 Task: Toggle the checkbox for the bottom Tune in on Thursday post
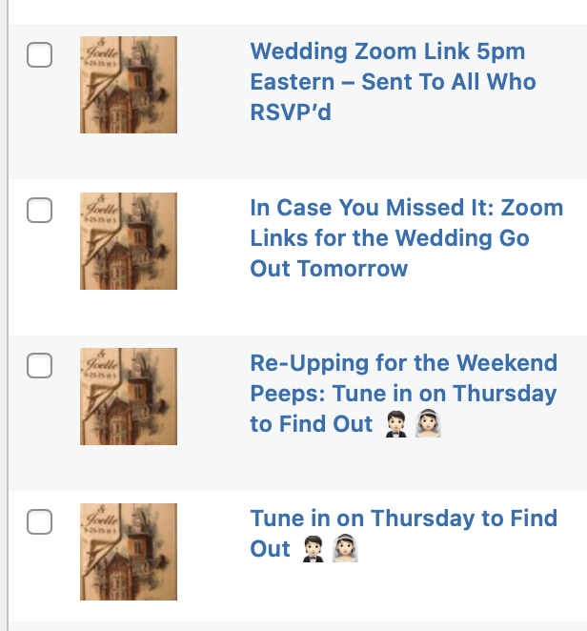(39, 521)
